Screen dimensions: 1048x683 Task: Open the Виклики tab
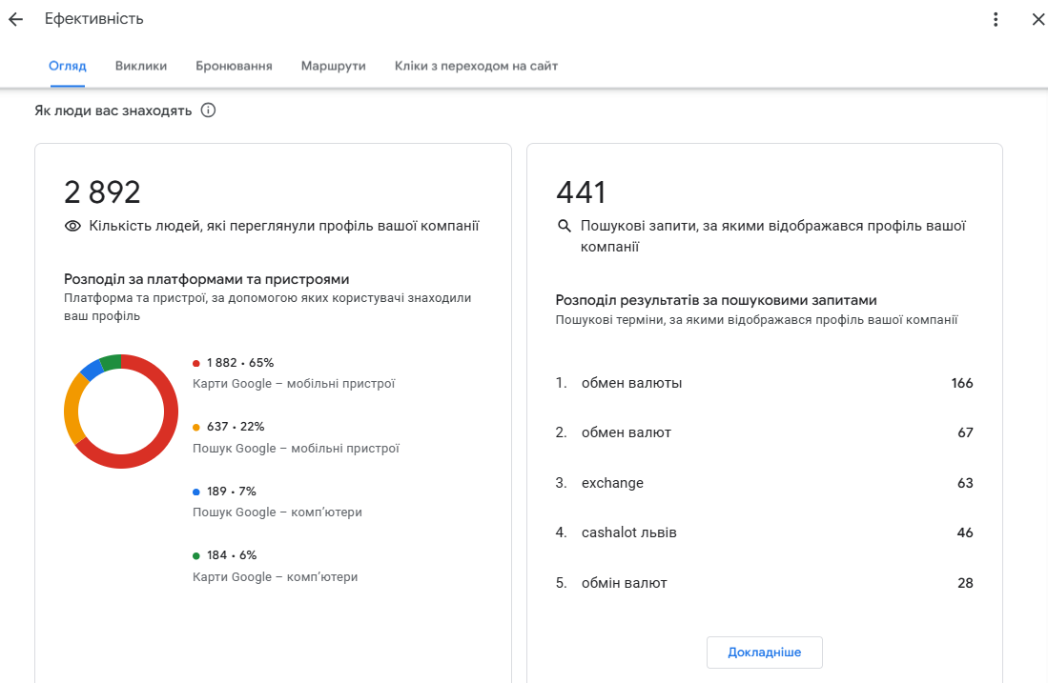coord(141,66)
